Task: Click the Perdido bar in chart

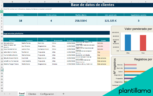Action: 131,65
